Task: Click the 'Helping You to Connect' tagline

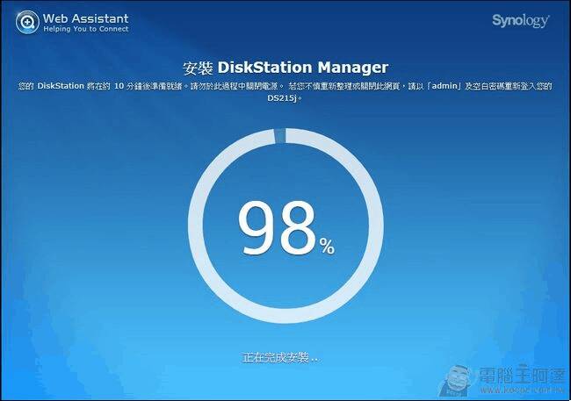Action: 86,29
